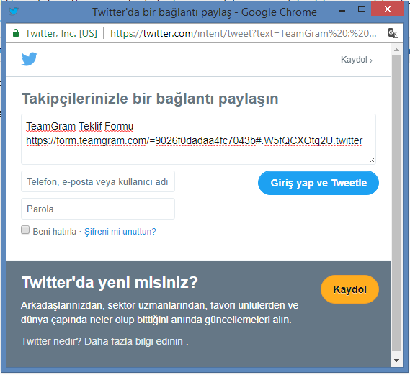Open the Şifreni mi unuttun? link
410x375 pixels.
click(x=120, y=232)
